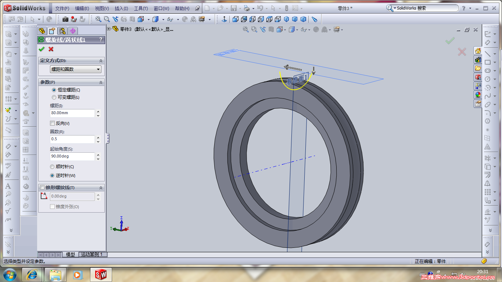Collapse the Parameters (参数) section
The image size is (502, 282).
[101, 82]
